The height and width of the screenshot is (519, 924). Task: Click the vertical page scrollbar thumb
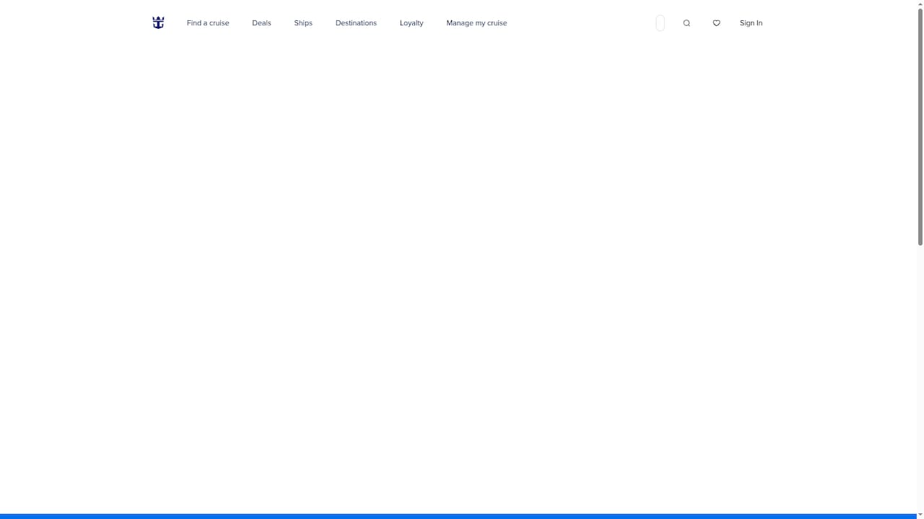tap(920, 126)
